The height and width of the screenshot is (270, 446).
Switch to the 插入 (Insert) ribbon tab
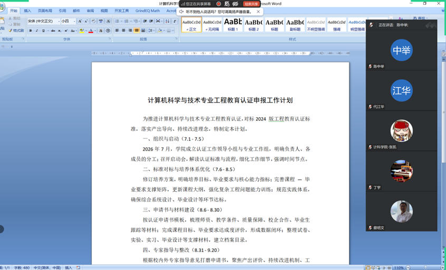(27, 11)
